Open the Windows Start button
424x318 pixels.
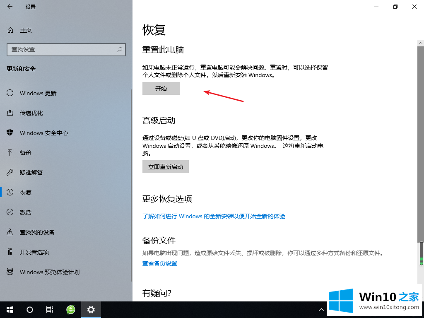[x=10, y=310]
